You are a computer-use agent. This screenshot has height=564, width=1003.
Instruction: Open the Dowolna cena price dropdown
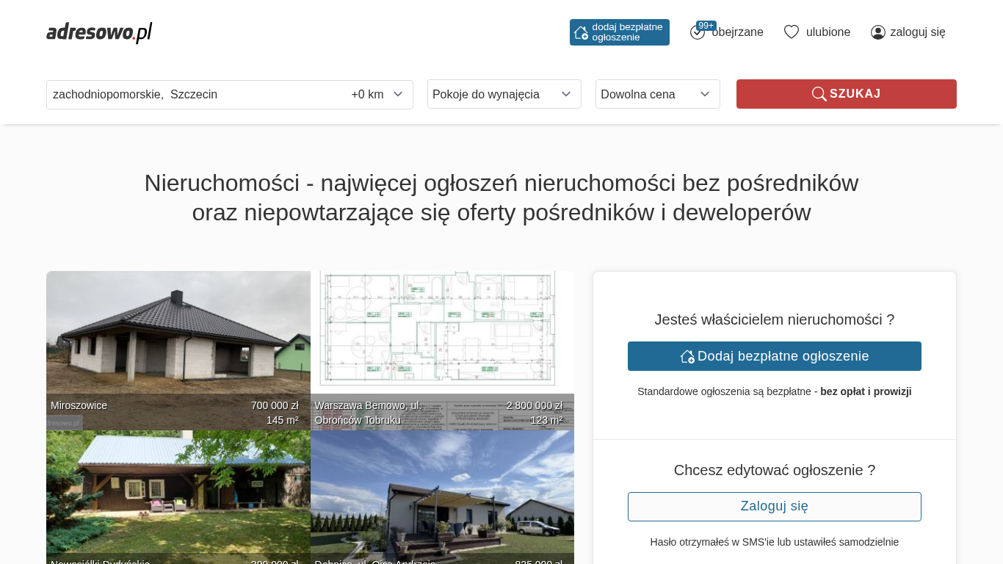pyautogui.click(x=657, y=95)
